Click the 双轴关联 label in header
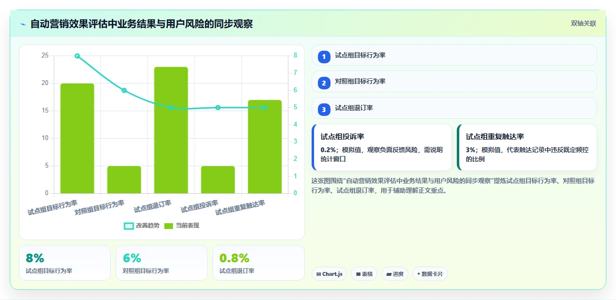 [583, 24]
